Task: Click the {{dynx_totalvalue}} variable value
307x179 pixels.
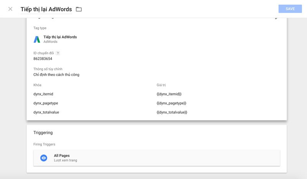Action: click(172, 112)
